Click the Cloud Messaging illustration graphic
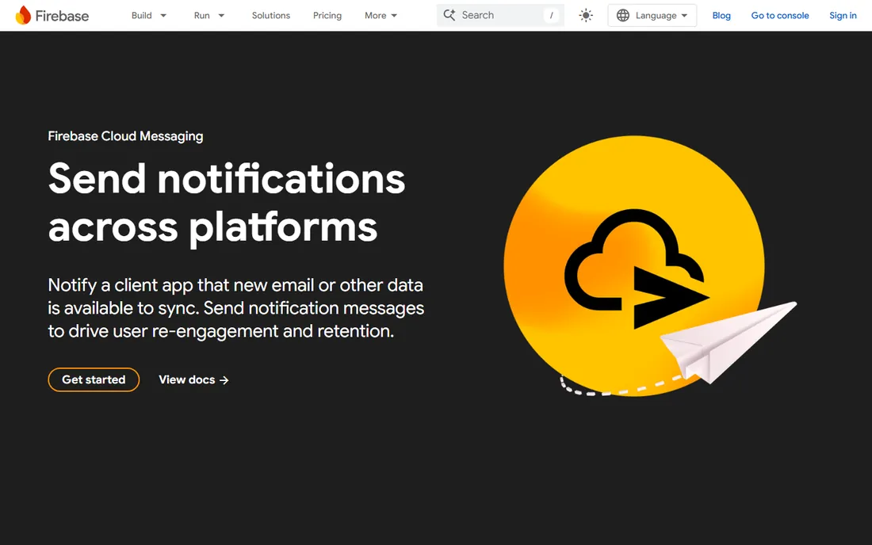 pos(649,267)
